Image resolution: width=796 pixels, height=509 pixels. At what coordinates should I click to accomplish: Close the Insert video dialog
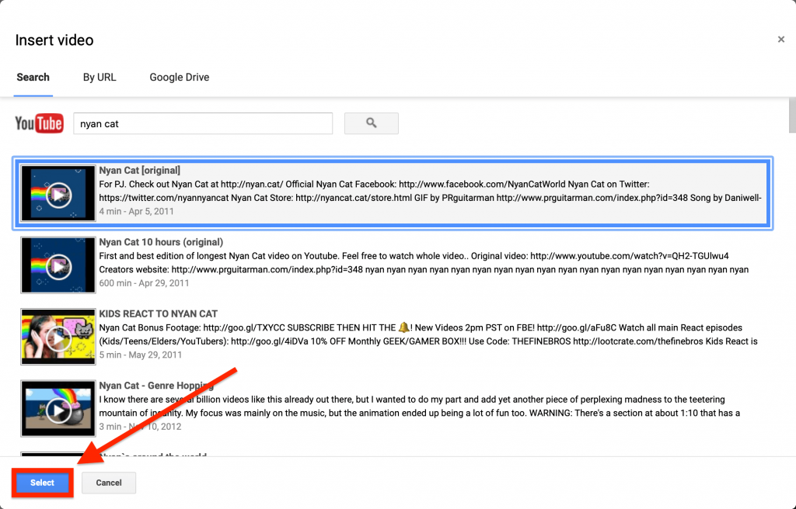[780, 39]
